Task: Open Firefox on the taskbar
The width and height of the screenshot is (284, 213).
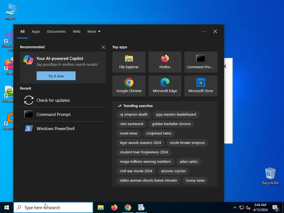Action: (x=114, y=207)
